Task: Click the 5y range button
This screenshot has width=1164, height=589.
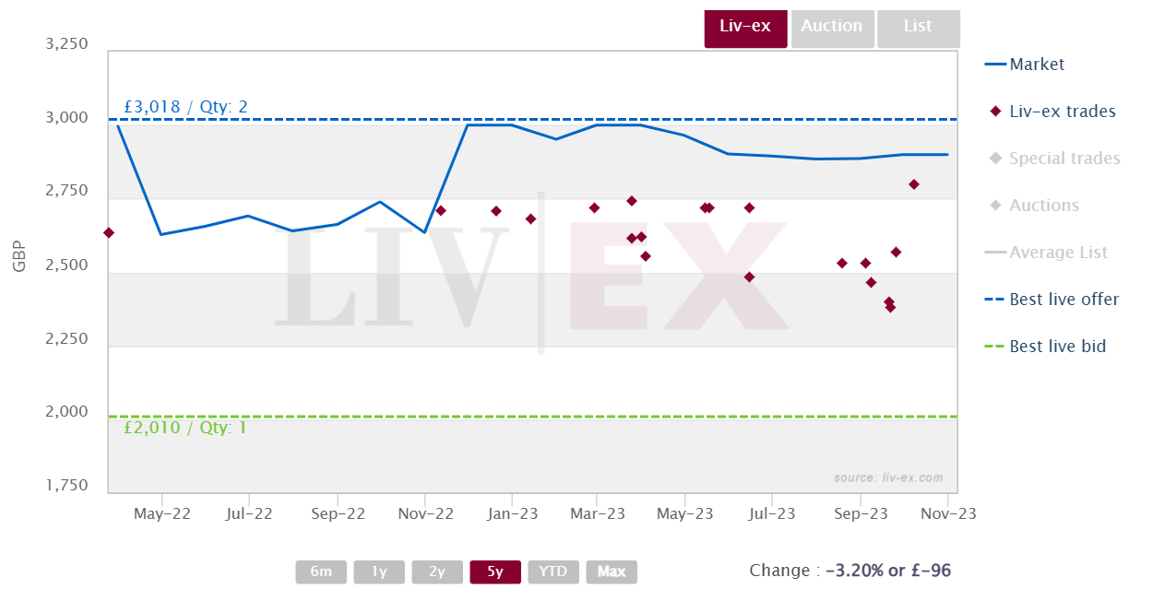Action: point(495,571)
